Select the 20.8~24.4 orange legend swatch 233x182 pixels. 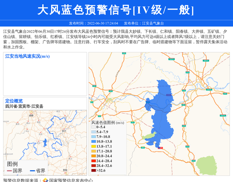(94, 156)
